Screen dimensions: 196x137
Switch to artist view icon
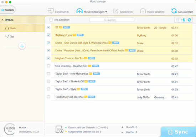point(183,20)
